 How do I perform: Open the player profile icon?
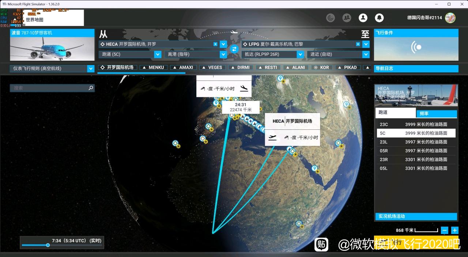(363, 18)
